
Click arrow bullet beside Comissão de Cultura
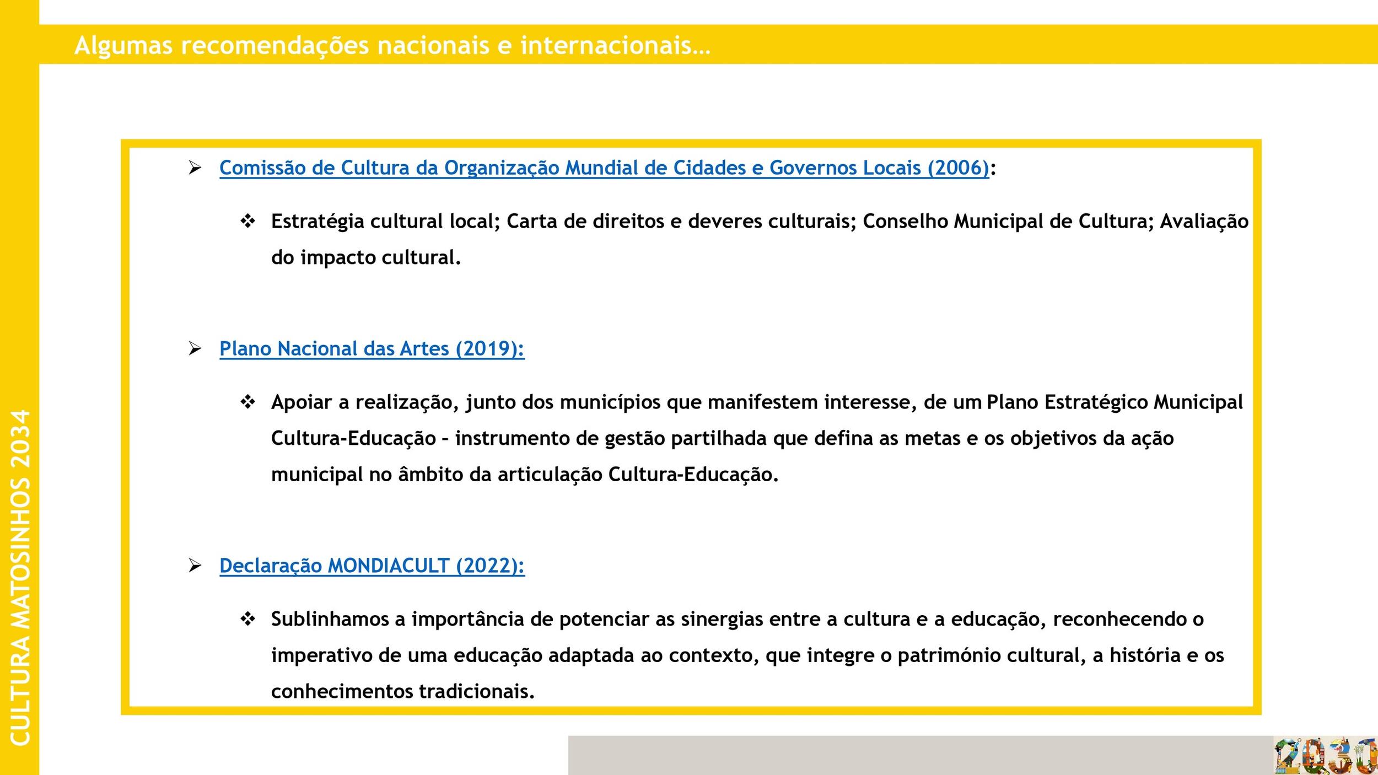pos(195,168)
